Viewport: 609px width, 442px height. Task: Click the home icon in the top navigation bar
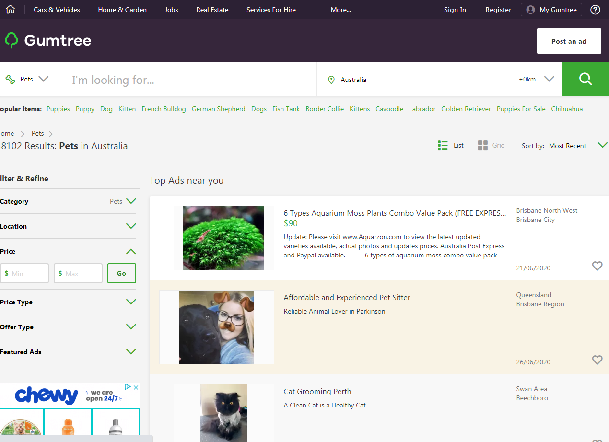(11, 9)
